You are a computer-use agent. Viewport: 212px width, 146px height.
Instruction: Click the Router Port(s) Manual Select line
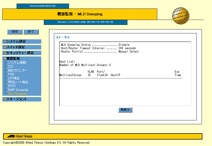click(x=100, y=52)
